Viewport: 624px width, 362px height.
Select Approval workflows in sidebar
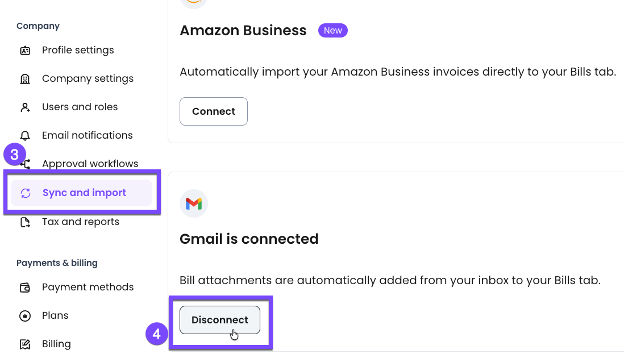pyautogui.click(x=90, y=164)
